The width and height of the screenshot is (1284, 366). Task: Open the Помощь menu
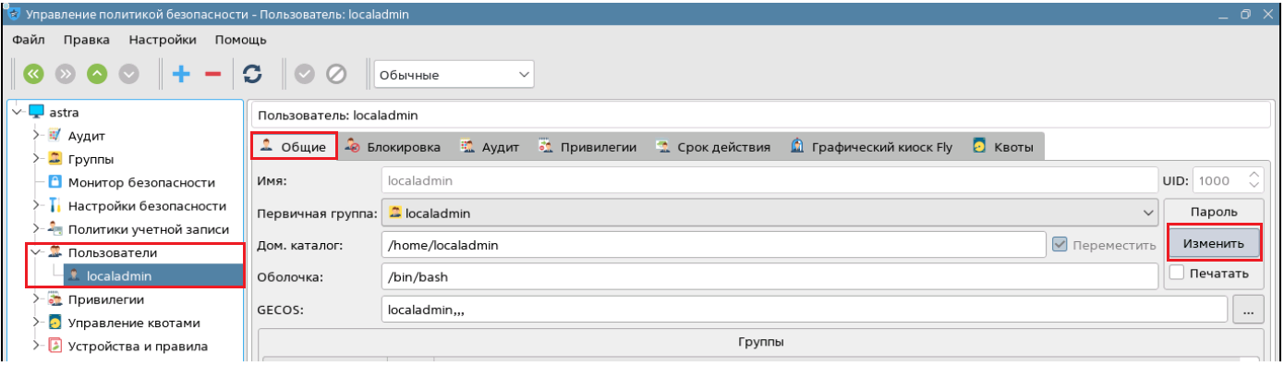click(x=241, y=40)
